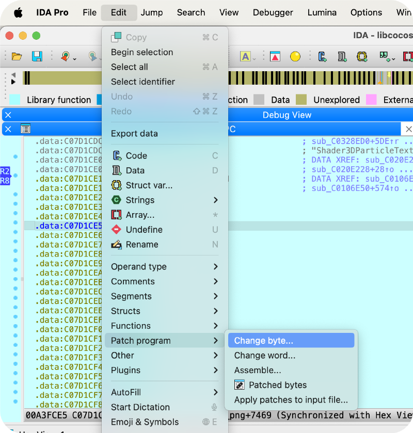Open the Debugger menu
The height and width of the screenshot is (433, 413).
[x=273, y=12]
